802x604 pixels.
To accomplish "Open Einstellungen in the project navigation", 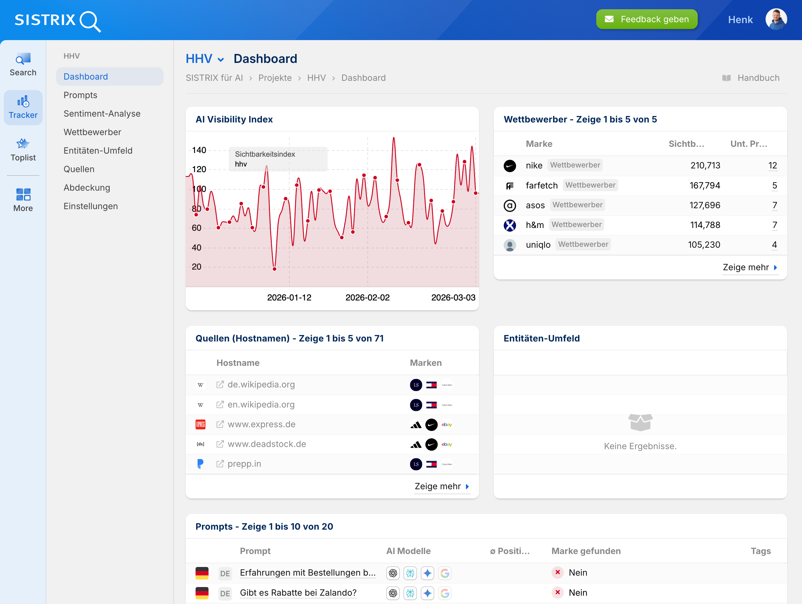I will click(x=91, y=206).
